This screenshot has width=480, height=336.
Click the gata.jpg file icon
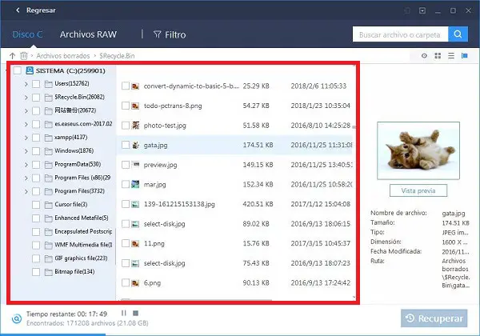[135, 145]
